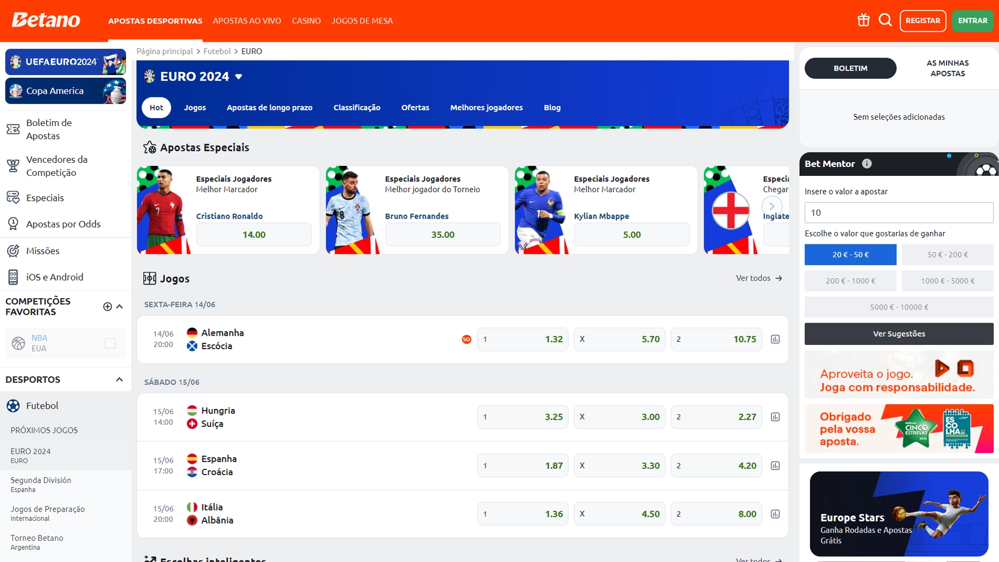Switch to Apostas de longo prazo tab
Viewport: 999px width, 562px height.
click(269, 108)
